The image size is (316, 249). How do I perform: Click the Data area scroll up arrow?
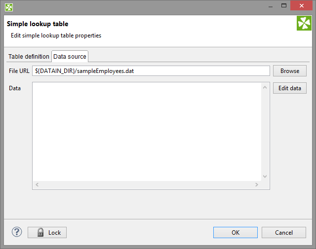pos(265,87)
